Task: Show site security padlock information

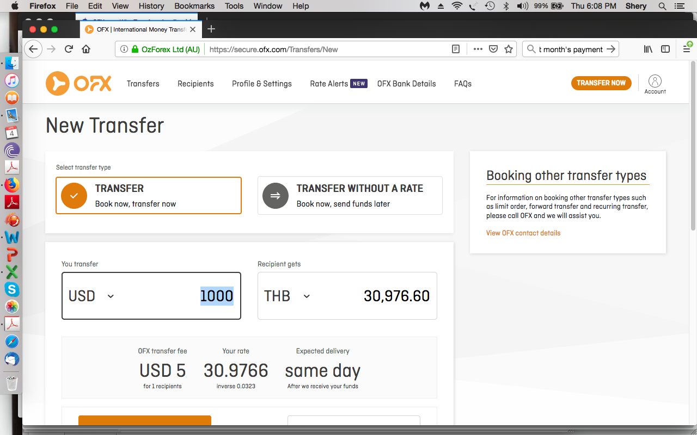Action: click(x=134, y=49)
